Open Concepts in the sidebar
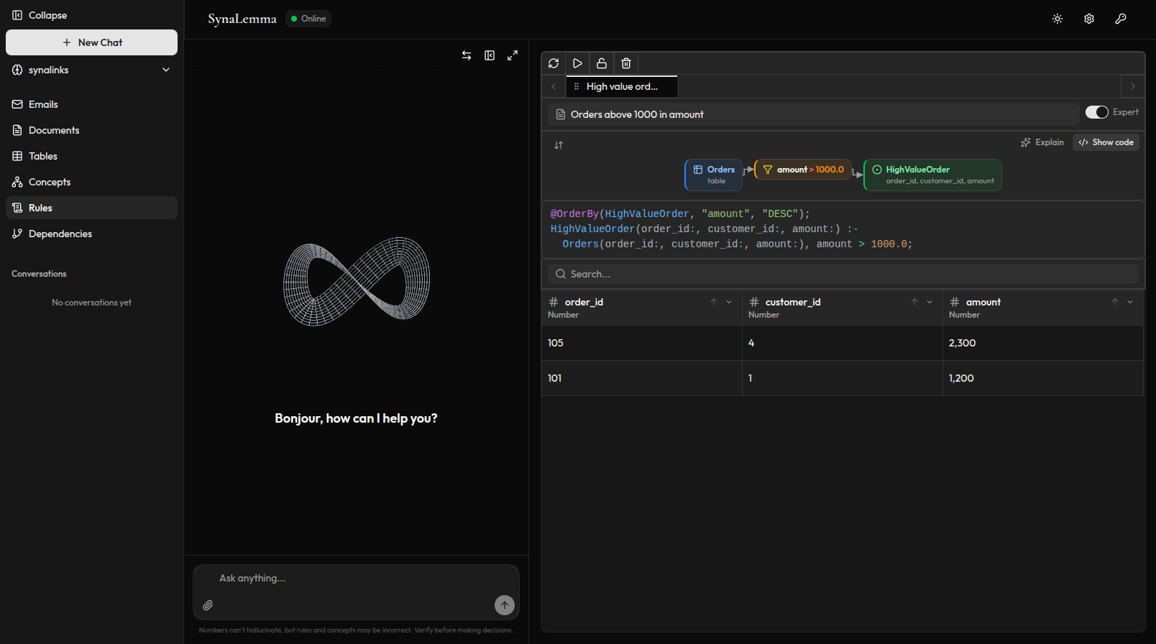Image resolution: width=1156 pixels, height=644 pixels. coord(91,182)
